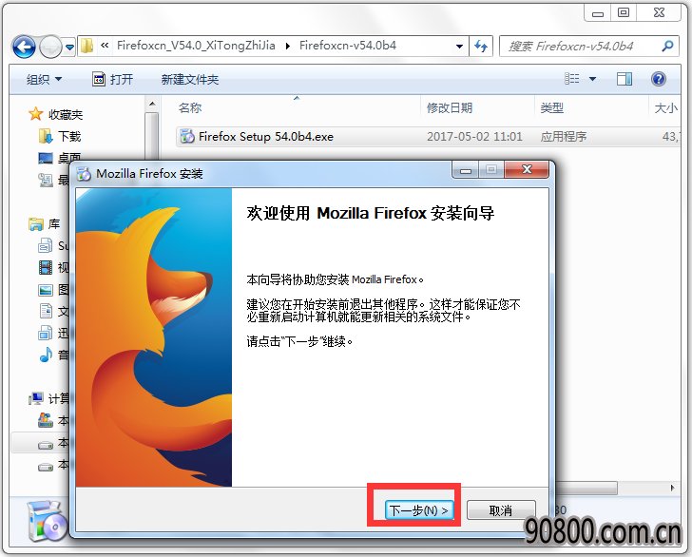Click Firefox installer title bar icon
Viewport: 692px width, 557px height.
(85, 174)
